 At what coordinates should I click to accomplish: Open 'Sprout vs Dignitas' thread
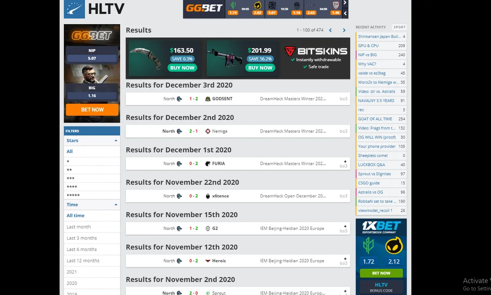click(381, 174)
